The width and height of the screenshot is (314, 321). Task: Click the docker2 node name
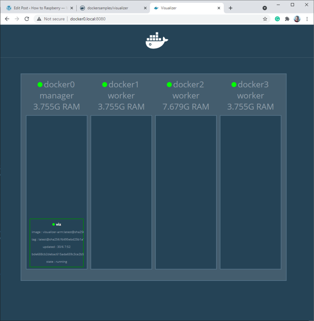[189, 85]
